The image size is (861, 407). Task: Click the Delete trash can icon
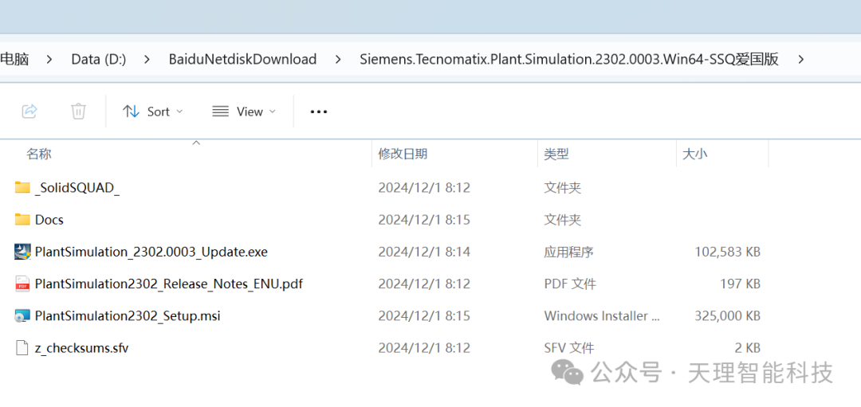click(78, 112)
